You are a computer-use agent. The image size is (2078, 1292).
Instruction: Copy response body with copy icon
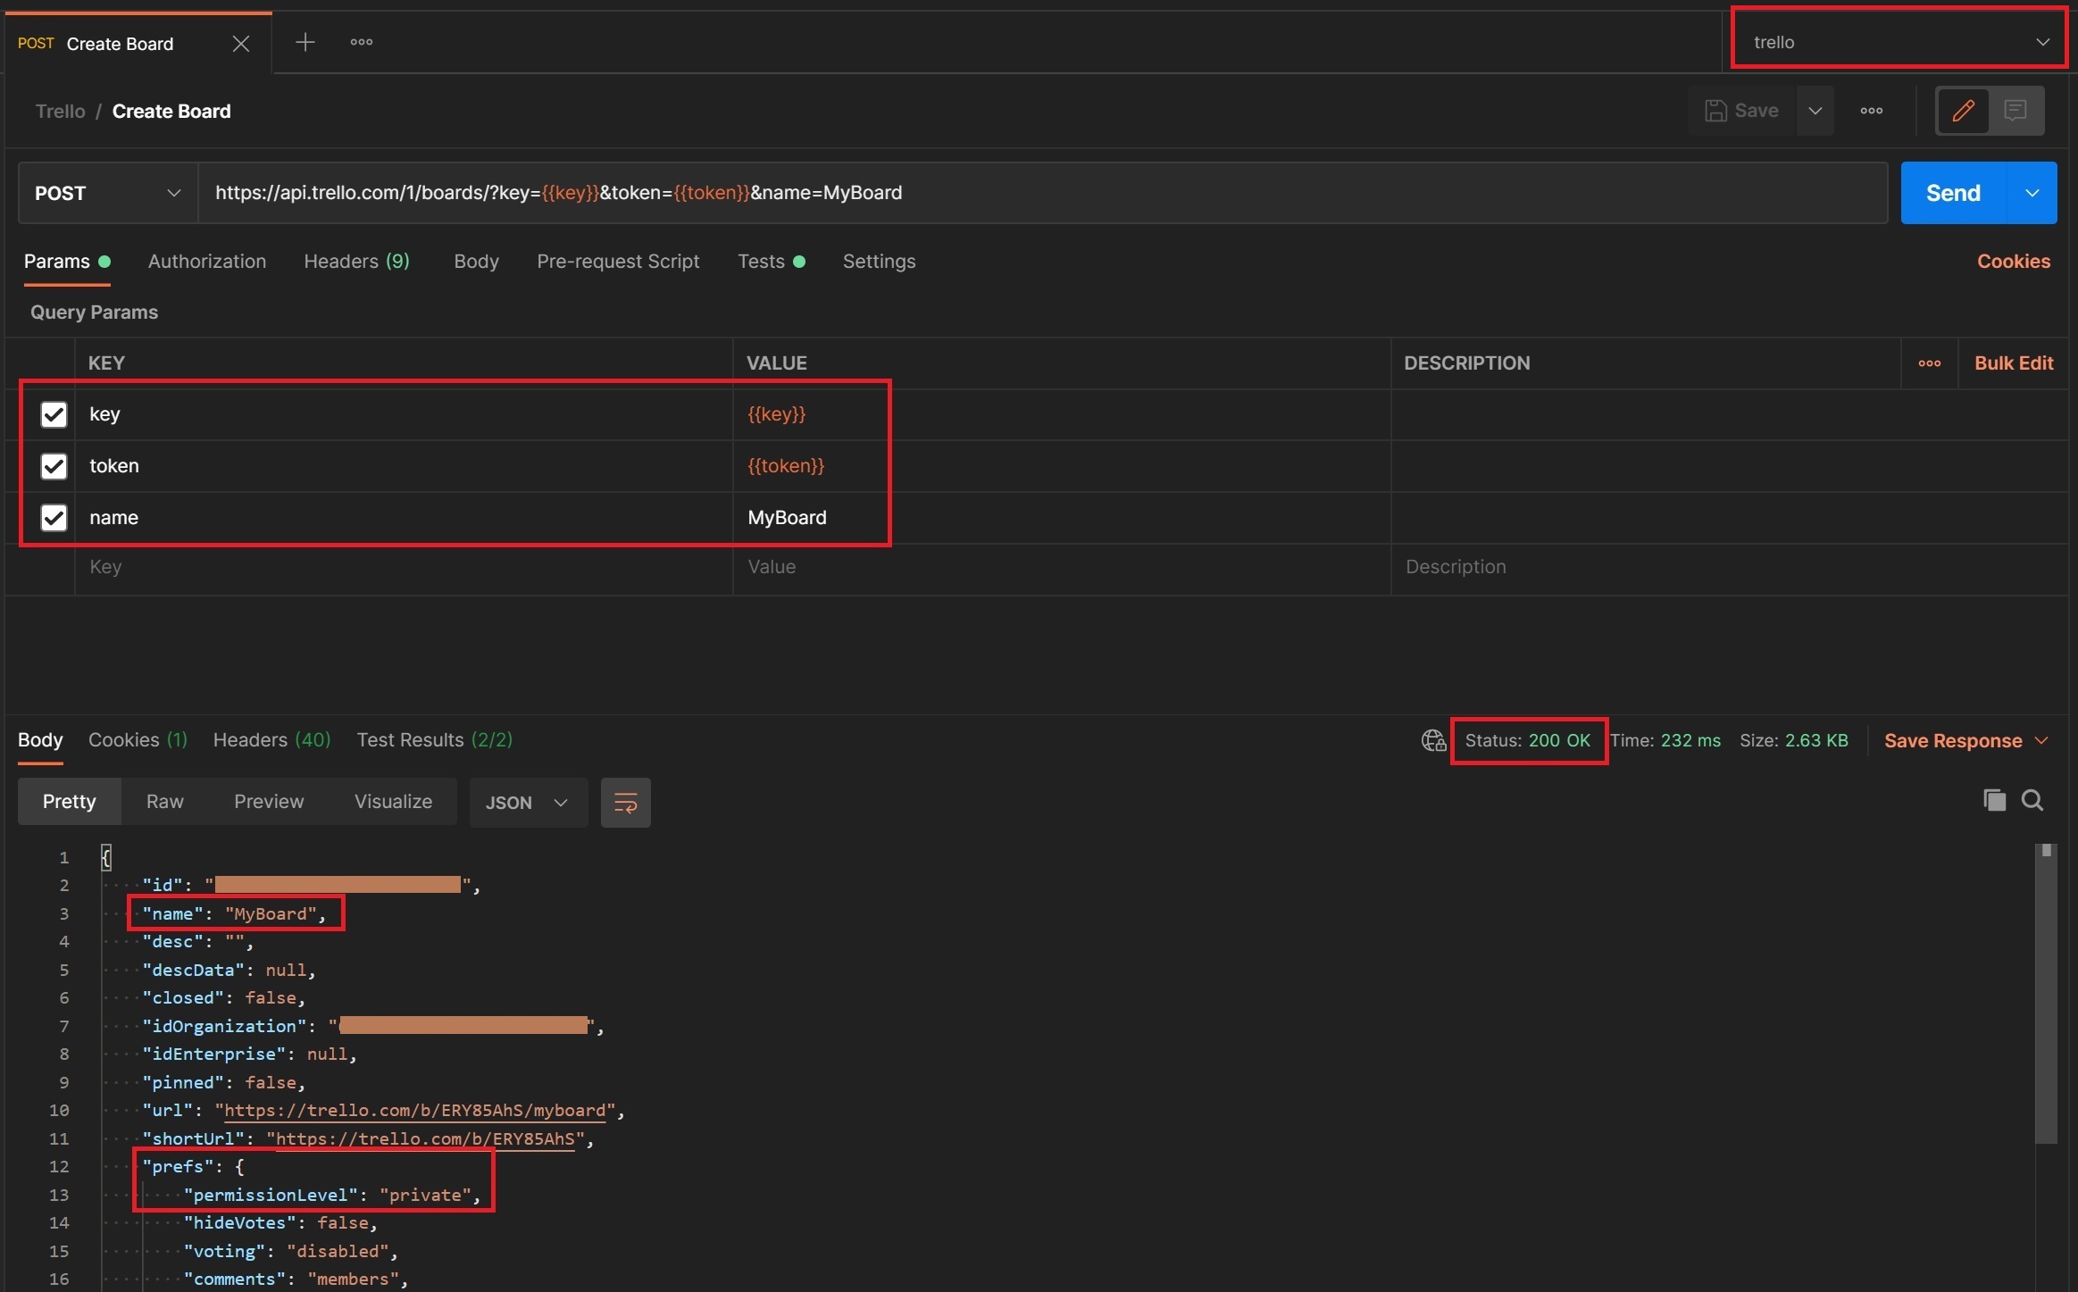(x=1994, y=800)
